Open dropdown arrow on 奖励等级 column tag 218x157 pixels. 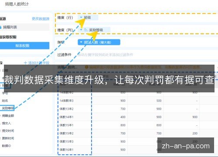[81, 30]
